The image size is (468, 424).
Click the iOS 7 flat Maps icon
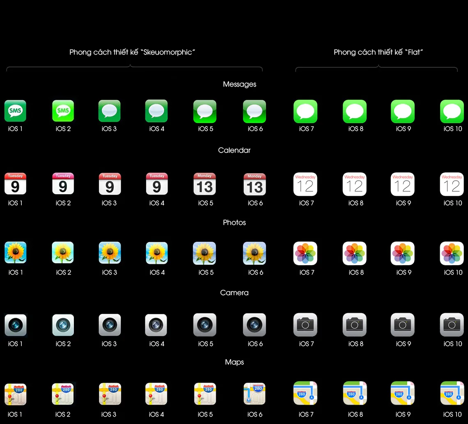click(305, 393)
